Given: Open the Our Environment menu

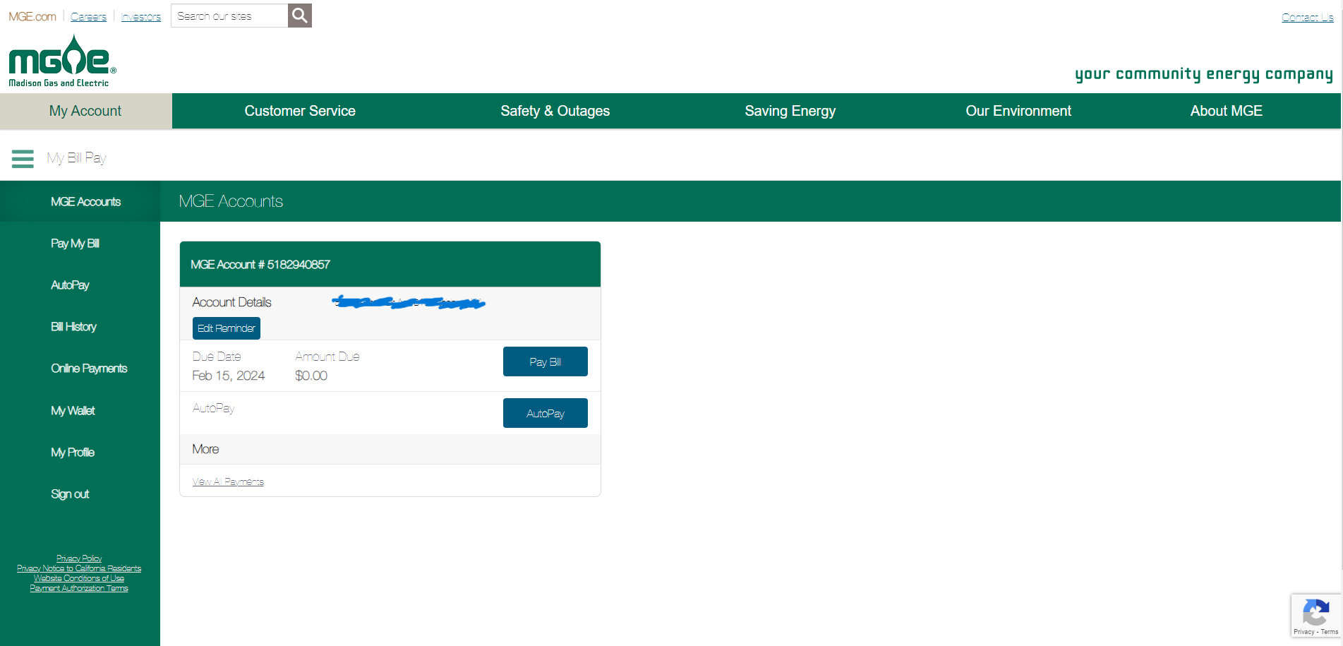Looking at the screenshot, I should pos(1018,111).
